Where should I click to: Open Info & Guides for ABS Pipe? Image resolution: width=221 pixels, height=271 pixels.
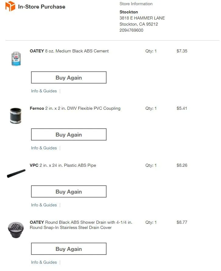(44, 205)
